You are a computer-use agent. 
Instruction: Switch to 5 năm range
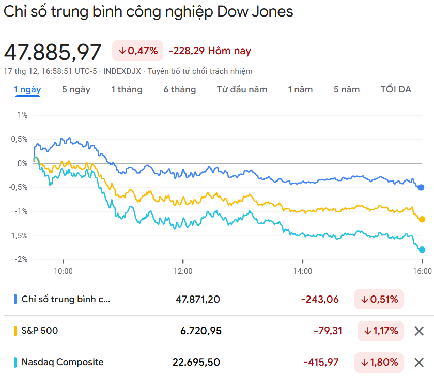tap(346, 89)
